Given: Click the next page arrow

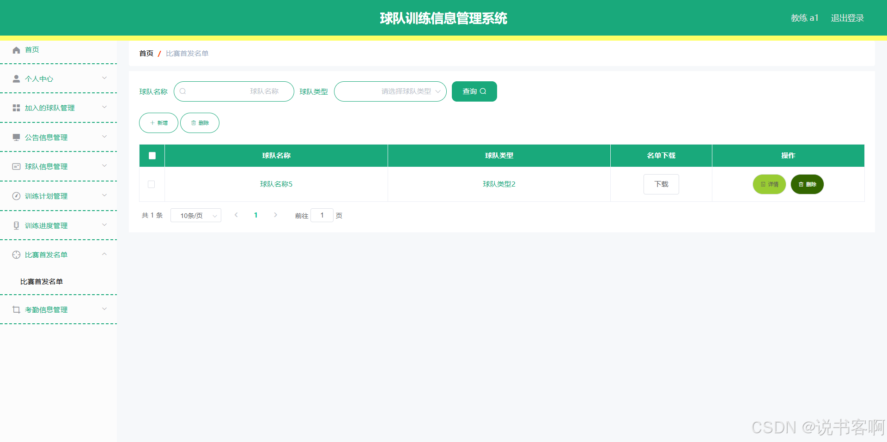Looking at the screenshot, I should coord(275,215).
